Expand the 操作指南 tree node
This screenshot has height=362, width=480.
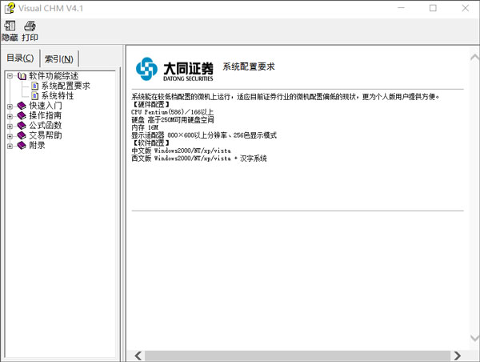[x=10, y=116]
